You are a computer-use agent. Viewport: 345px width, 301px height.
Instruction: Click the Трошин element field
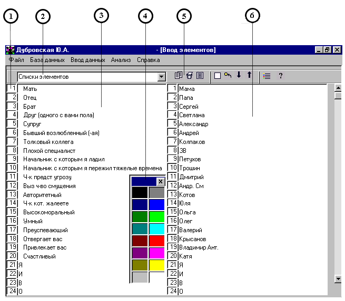pos(253,168)
